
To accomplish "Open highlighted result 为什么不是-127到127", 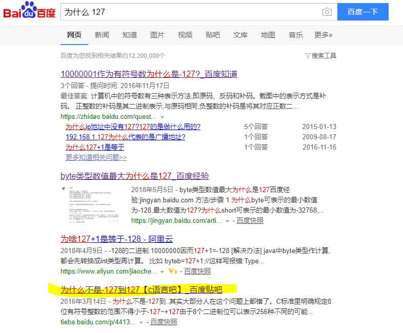I will coord(142,289).
